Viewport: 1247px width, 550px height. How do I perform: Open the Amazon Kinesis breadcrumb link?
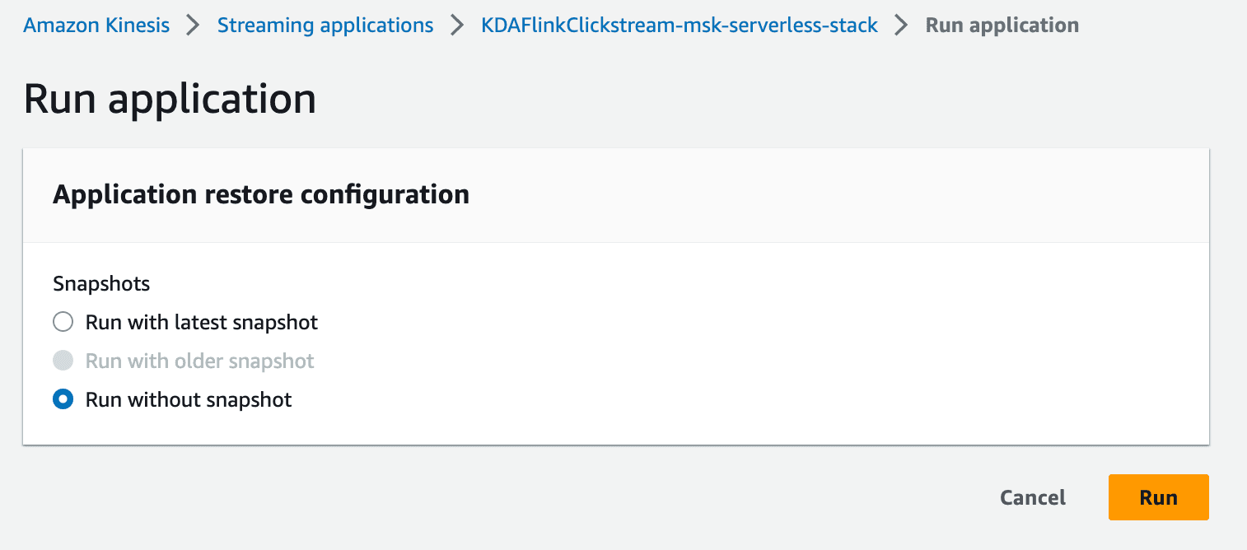[x=96, y=25]
